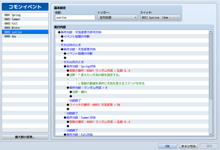Select the first それ以外のとき line
The height and width of the screenshot is (150, 220).
[132, 45]
